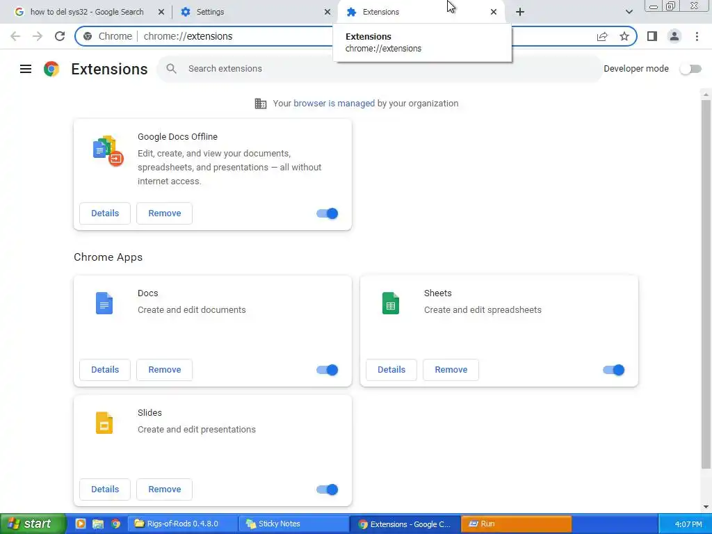Open the tab search dropdown chevron
This screenshot has width=712, height=534.
click(629, 12)
